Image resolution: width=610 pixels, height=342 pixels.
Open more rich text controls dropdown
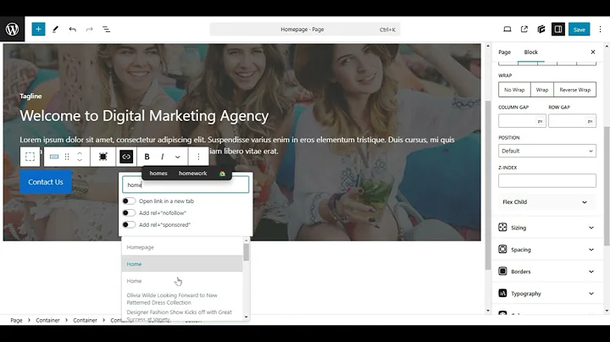[x=177, y=157]
